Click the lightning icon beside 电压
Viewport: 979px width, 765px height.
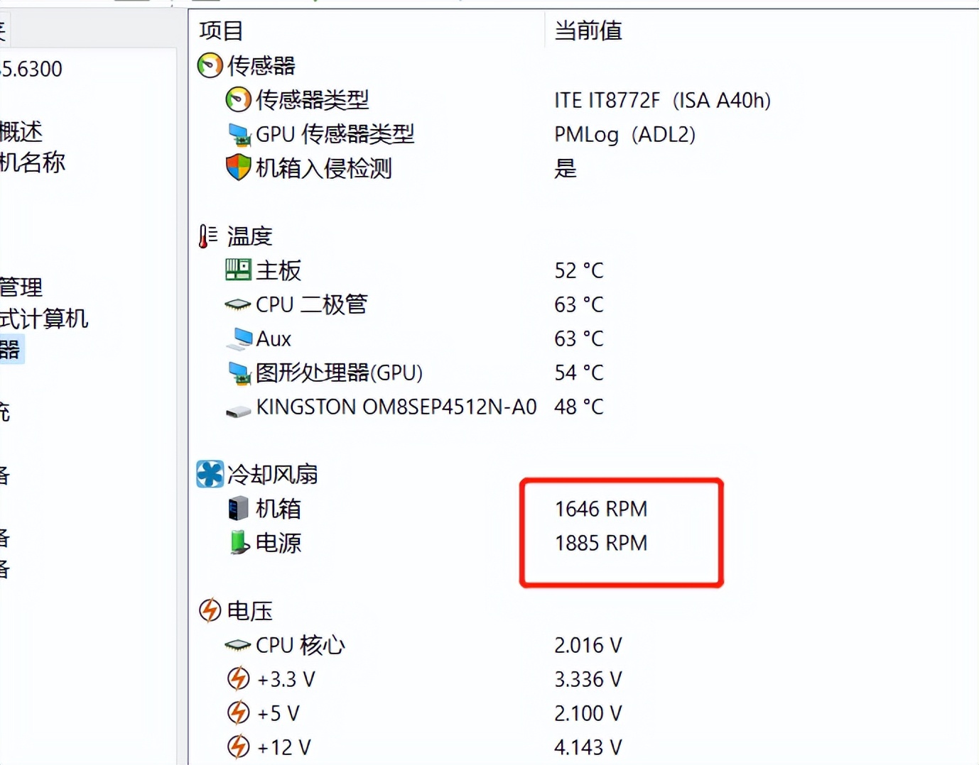pyautogui.click(x=210, y=610)
